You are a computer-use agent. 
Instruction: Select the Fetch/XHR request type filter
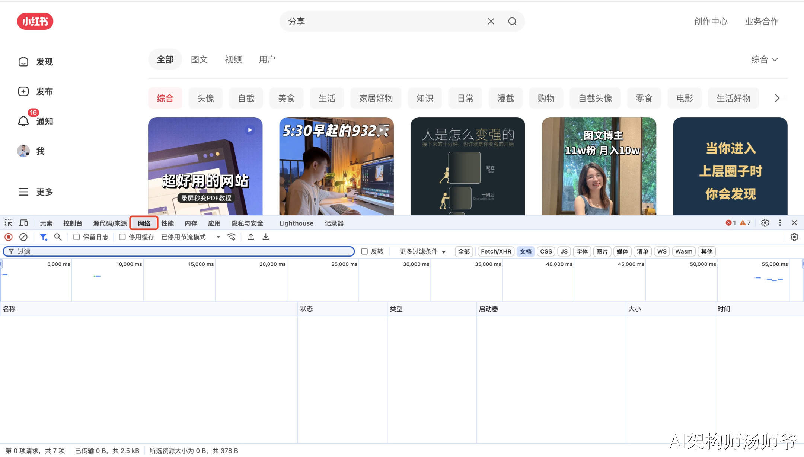point(496,251)
